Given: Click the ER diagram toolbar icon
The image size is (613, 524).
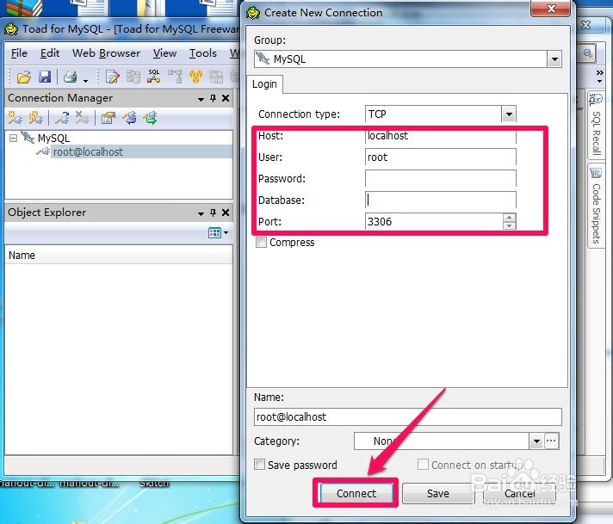Looking at the screenshot, I should (x=175, y=77).
